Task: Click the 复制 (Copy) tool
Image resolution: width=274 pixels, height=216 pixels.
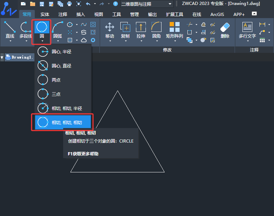Action: pos(125,30)
